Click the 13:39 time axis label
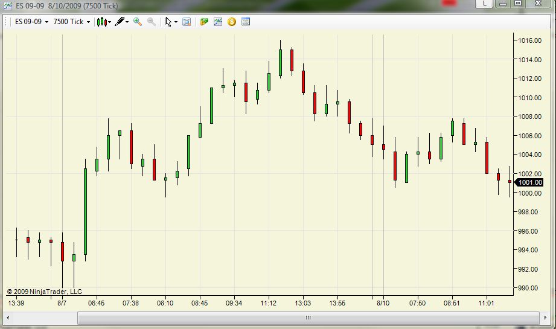The width and height of the screenshot is (556, 329). pyautogui.click(x=16, y=303)
